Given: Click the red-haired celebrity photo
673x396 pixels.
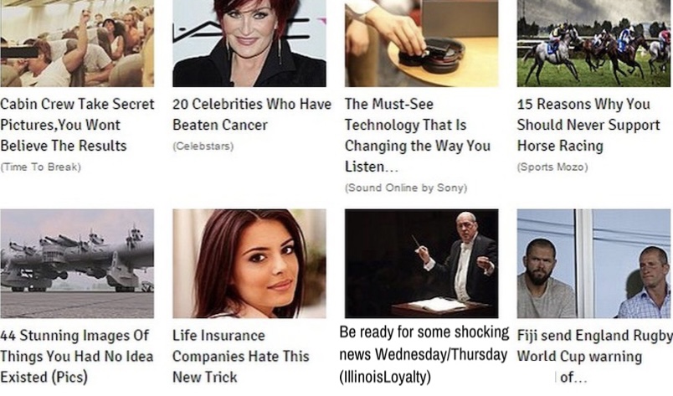Looking at the screenshot, I should [249, 43].
